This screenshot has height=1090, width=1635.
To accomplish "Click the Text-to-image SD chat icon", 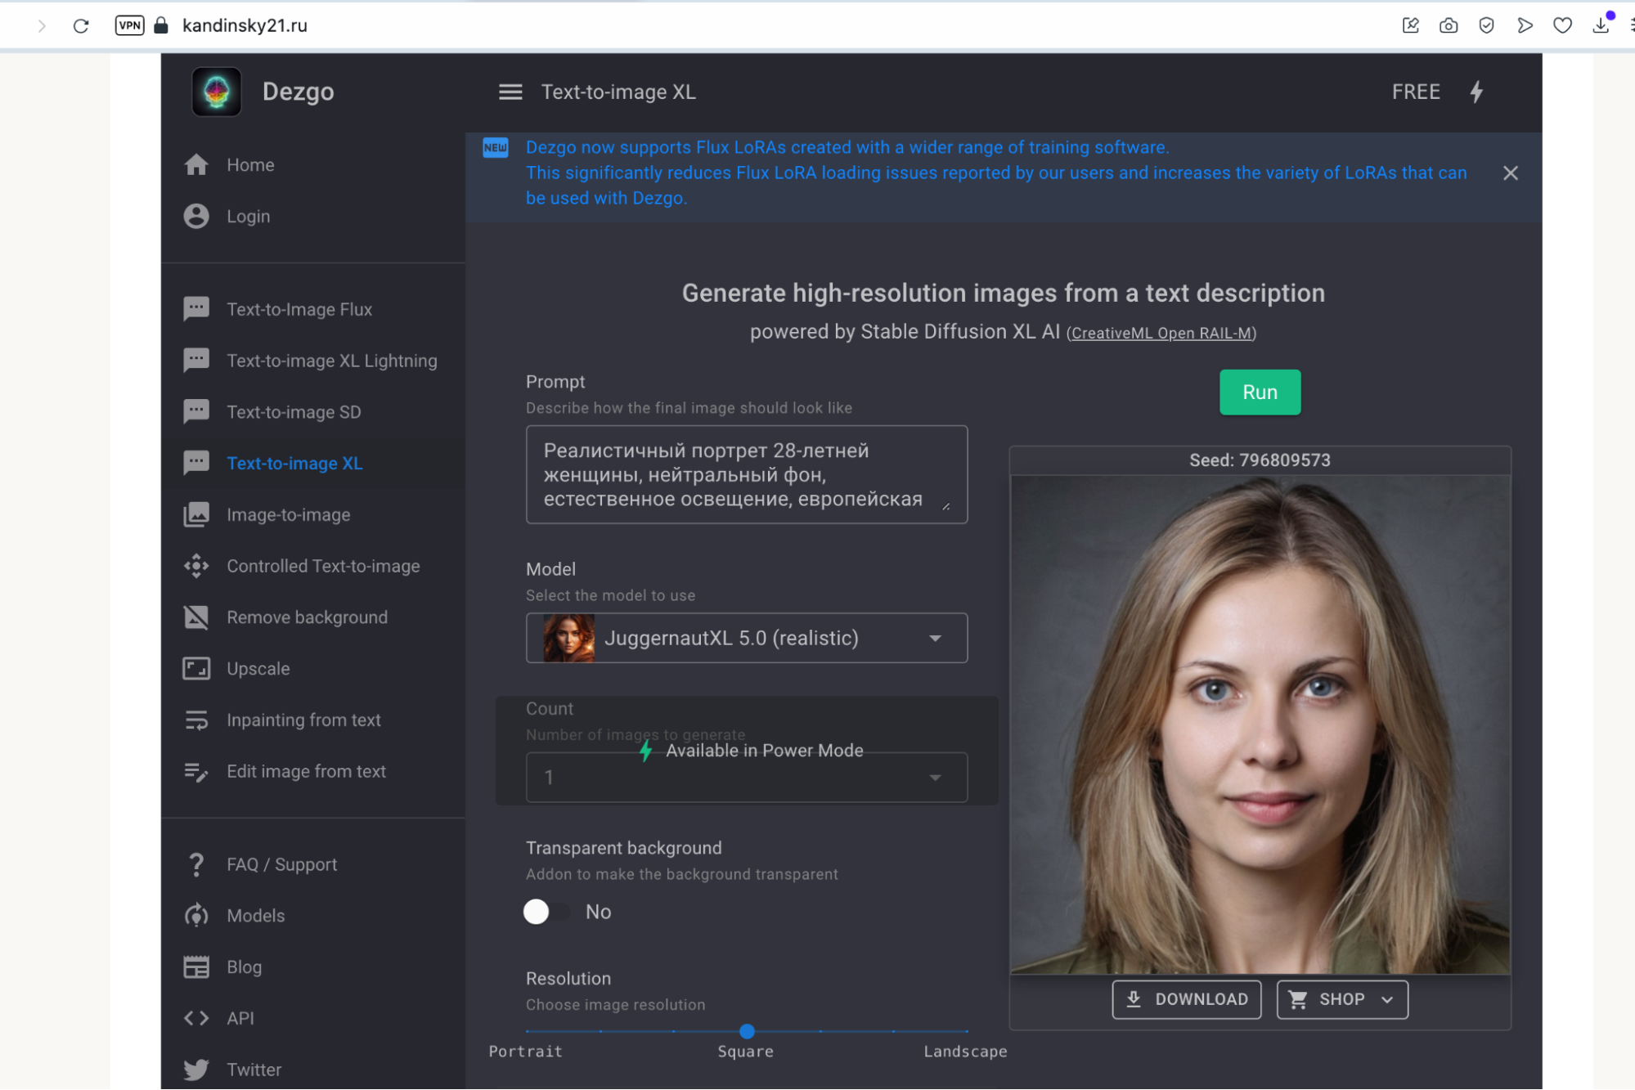I will (x=196, y=412).
